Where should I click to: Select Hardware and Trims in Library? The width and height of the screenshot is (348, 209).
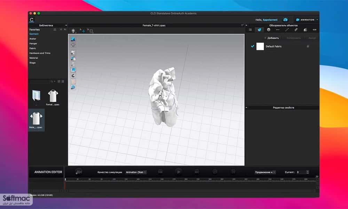coord(40,53)
